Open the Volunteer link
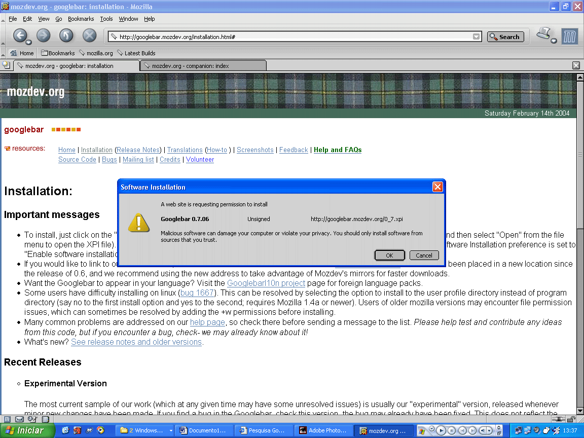The image size is (584, 438). pyautogui.click(x=200, y=159)
